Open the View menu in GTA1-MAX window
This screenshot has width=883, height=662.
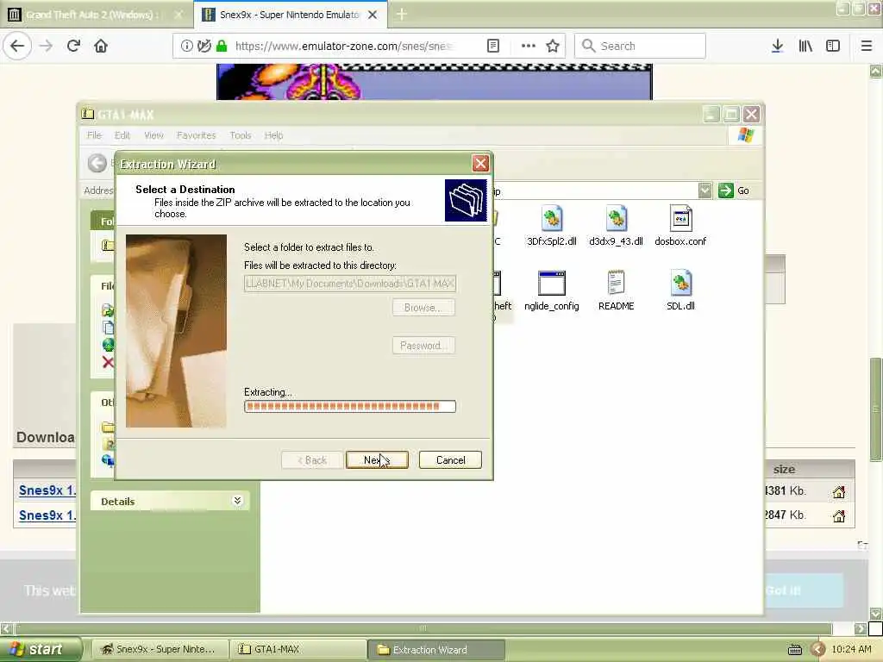click(153, 135)
